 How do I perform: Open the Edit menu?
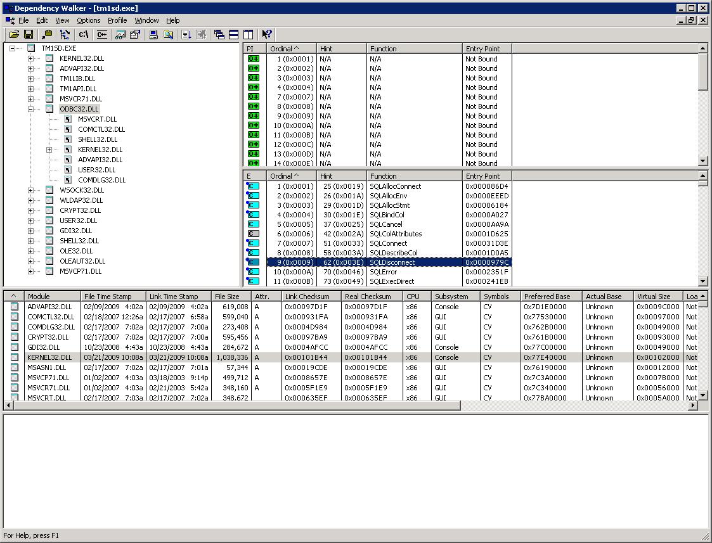click(42, 20)
